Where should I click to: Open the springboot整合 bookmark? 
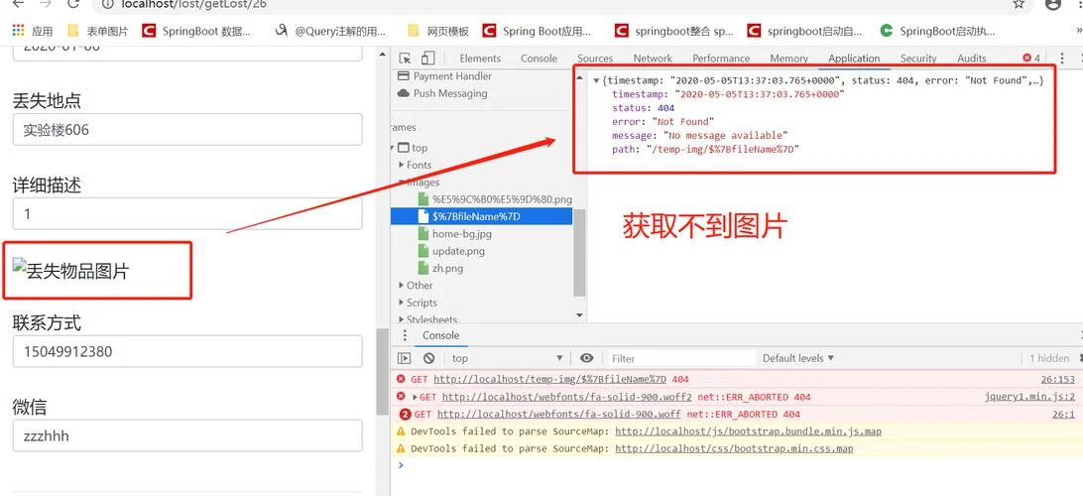(x=674, y=31)
